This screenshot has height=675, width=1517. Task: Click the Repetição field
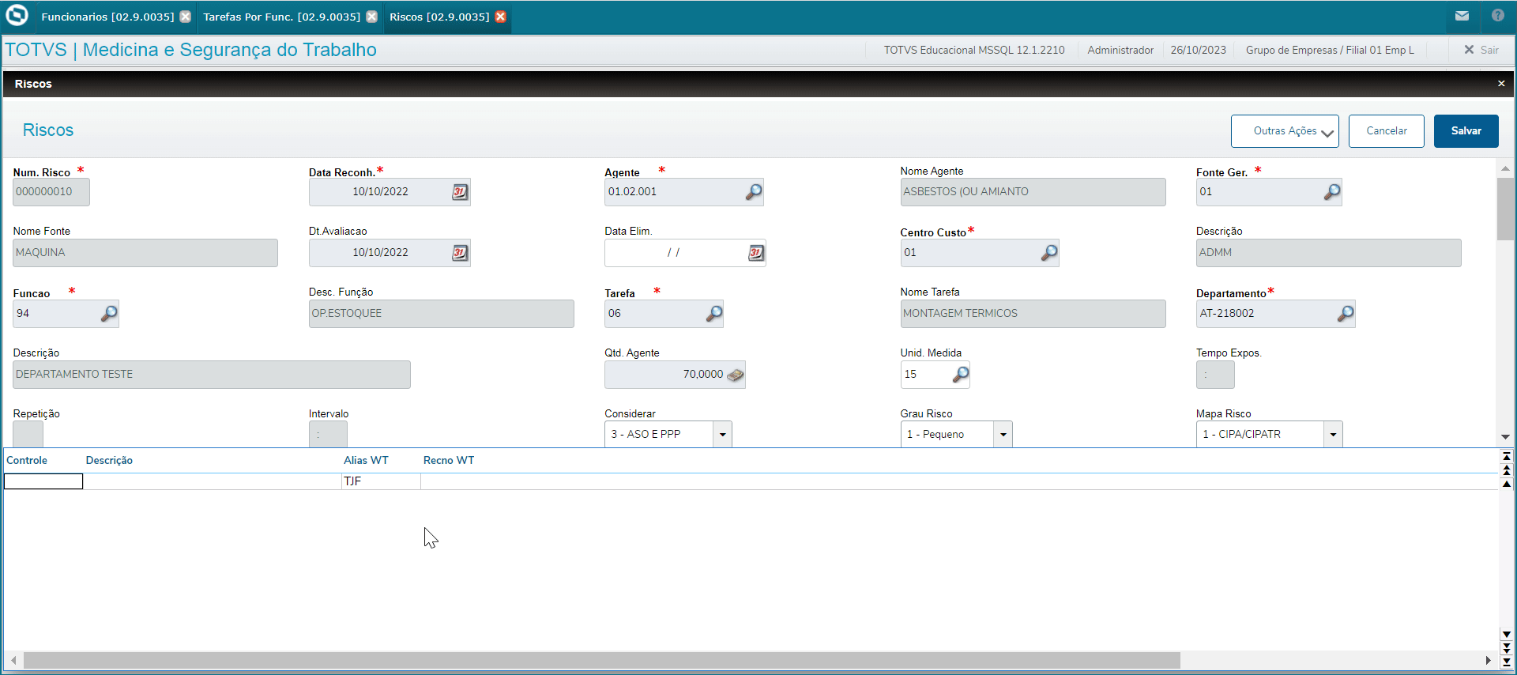click(x=28, y=435)
